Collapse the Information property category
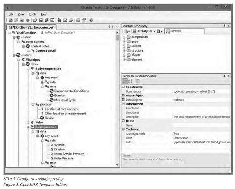Screen dimensions: 235x189 coord(123,104)
